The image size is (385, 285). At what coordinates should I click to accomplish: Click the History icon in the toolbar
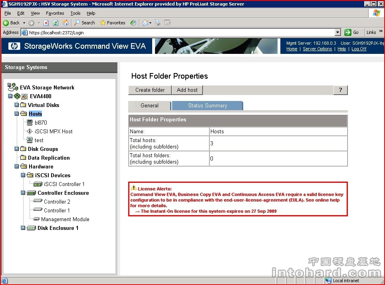pyautogui.click(x=133, y=23)
